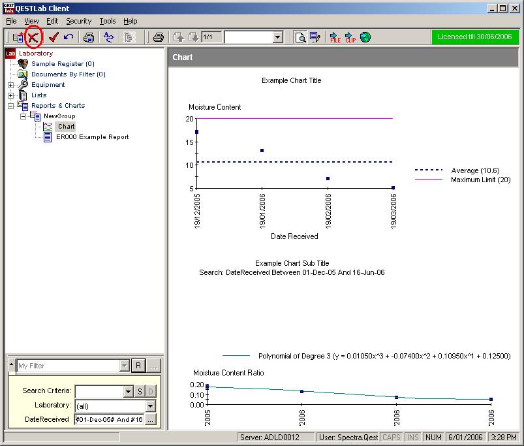Click the DateReceived input field
This screenshot has height=446, width=524.
point(108,419)
